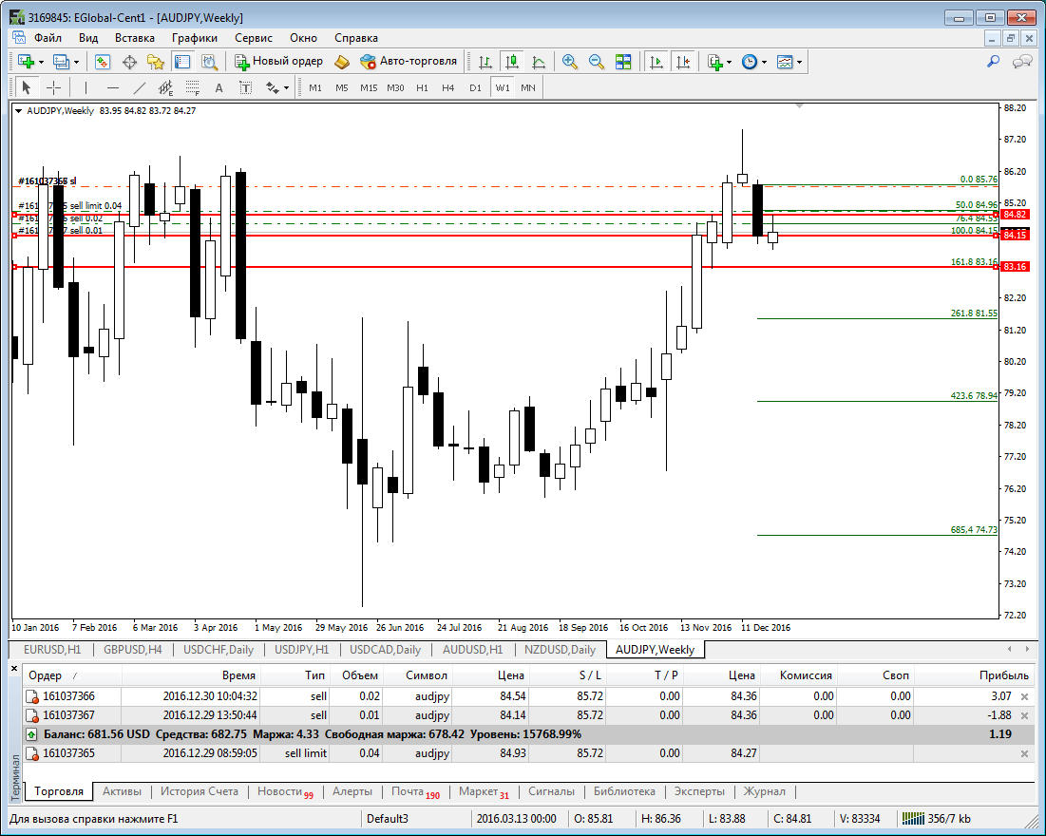Toggle the Авто-торговля button
The width and height of the screenshot is (1046, 836).
(x=409, y=62)
